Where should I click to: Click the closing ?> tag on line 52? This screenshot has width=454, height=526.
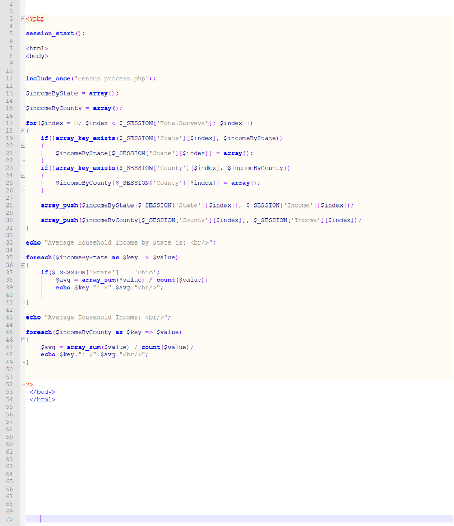(x=30, y=384)
